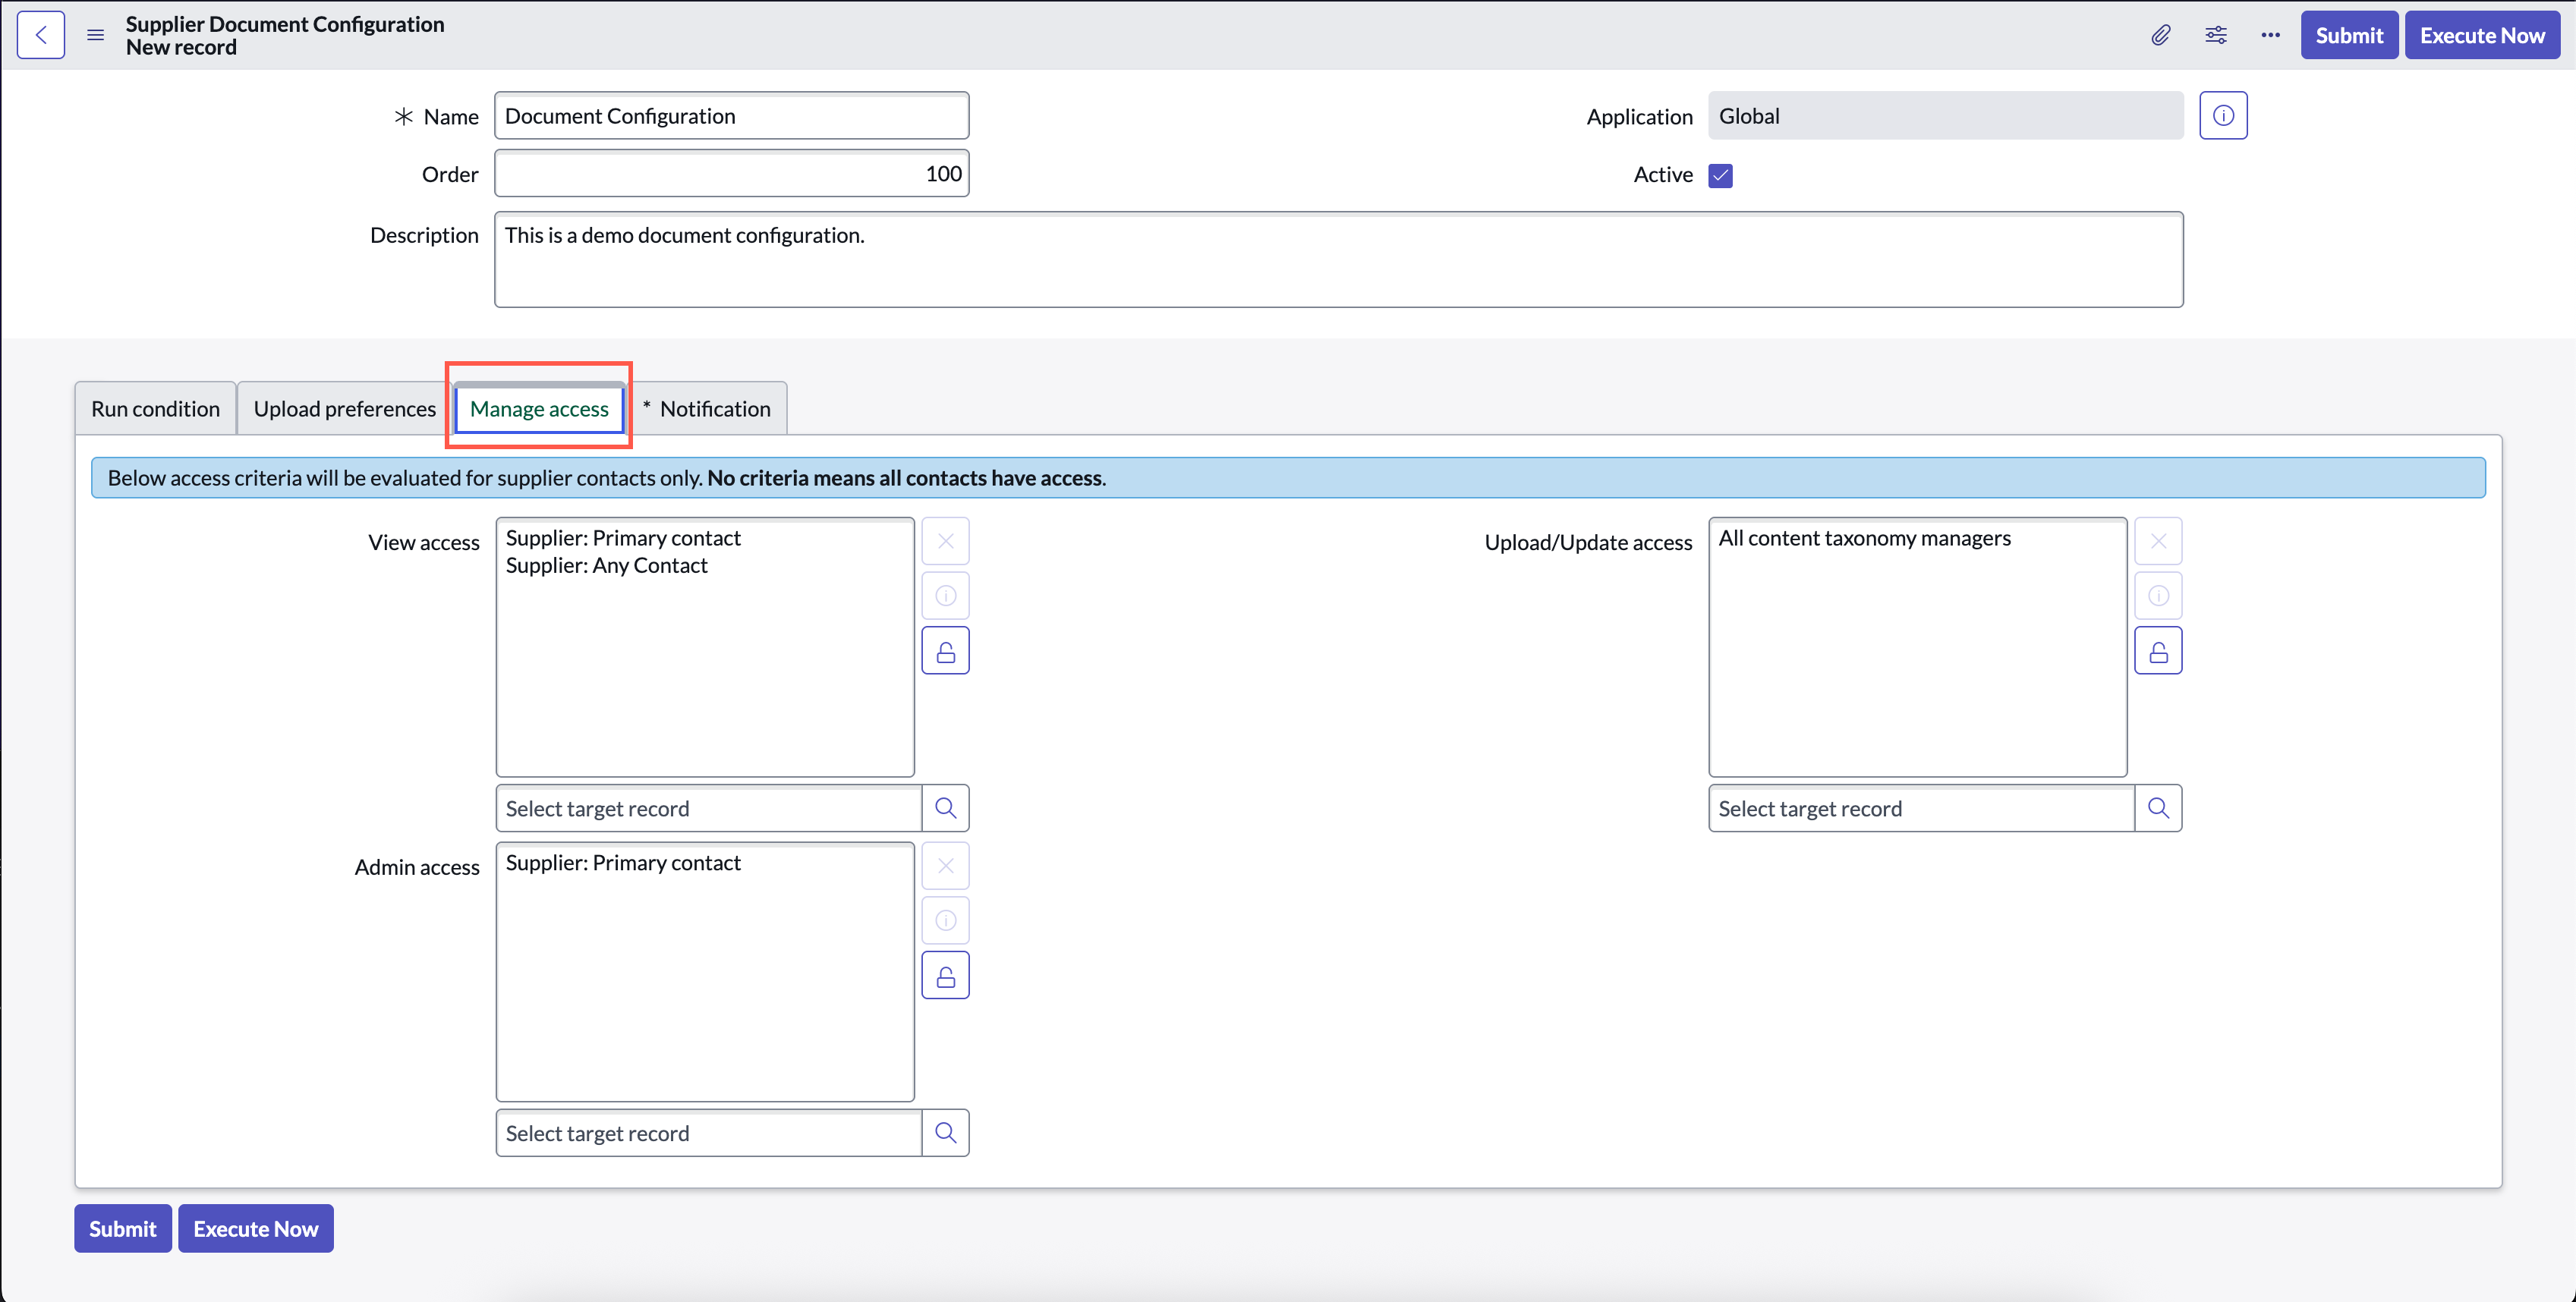
Task: Switch to the Run condition tab
Action: coord(156,409)
